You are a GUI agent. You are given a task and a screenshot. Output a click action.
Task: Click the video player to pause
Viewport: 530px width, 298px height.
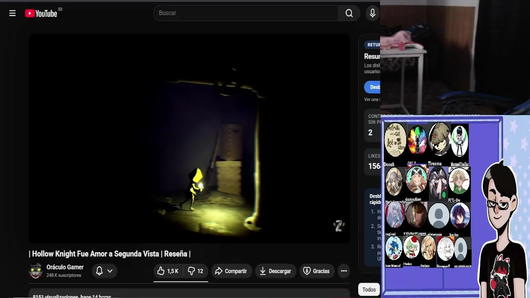click(189, 139)
